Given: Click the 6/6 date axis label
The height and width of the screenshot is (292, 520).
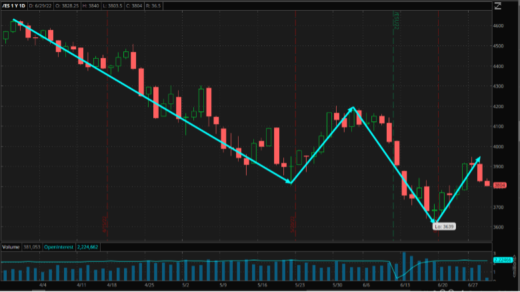Looking at the screenshot, I should click(367, 285).
